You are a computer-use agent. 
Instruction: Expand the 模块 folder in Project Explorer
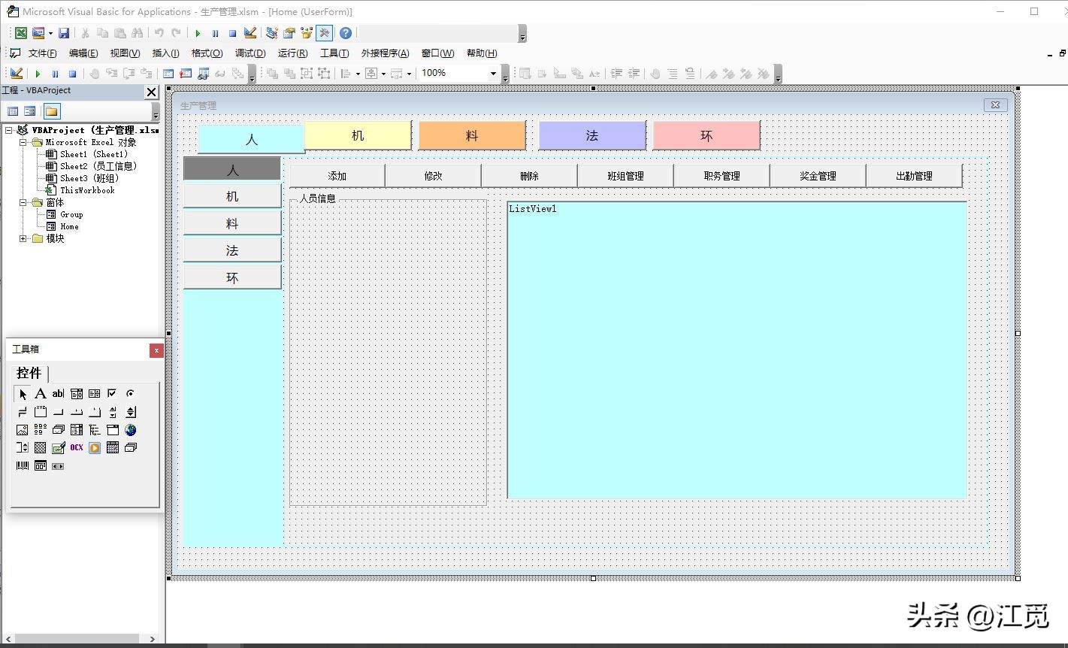(x=23, y=238)
